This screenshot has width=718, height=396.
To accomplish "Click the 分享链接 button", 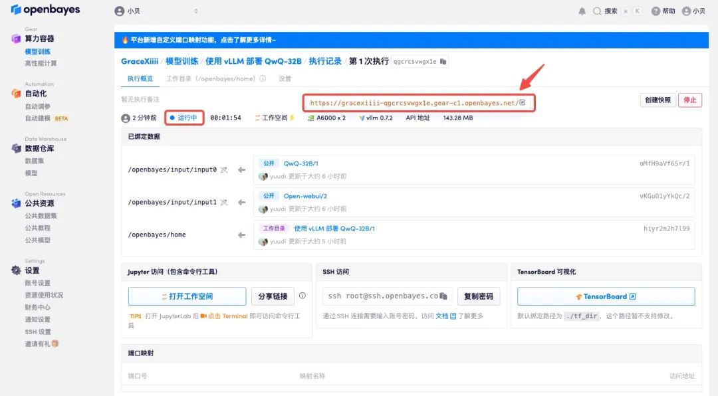I will coord(273,296).
